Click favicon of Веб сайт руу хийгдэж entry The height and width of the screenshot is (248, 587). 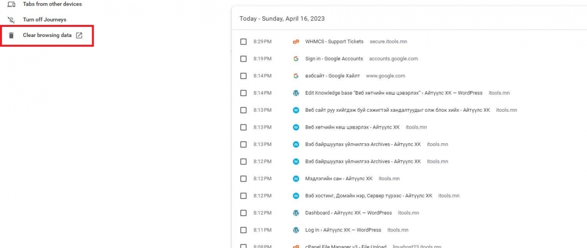(296, 110)
